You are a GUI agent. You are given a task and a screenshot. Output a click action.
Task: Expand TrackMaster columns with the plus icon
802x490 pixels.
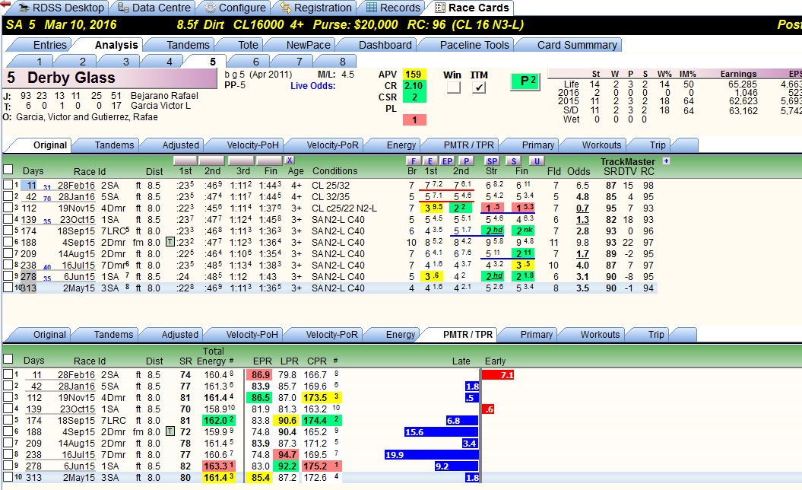666,161
